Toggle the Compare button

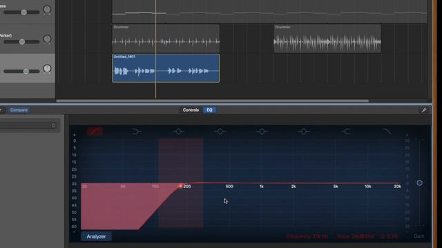(x=19, y=110)
